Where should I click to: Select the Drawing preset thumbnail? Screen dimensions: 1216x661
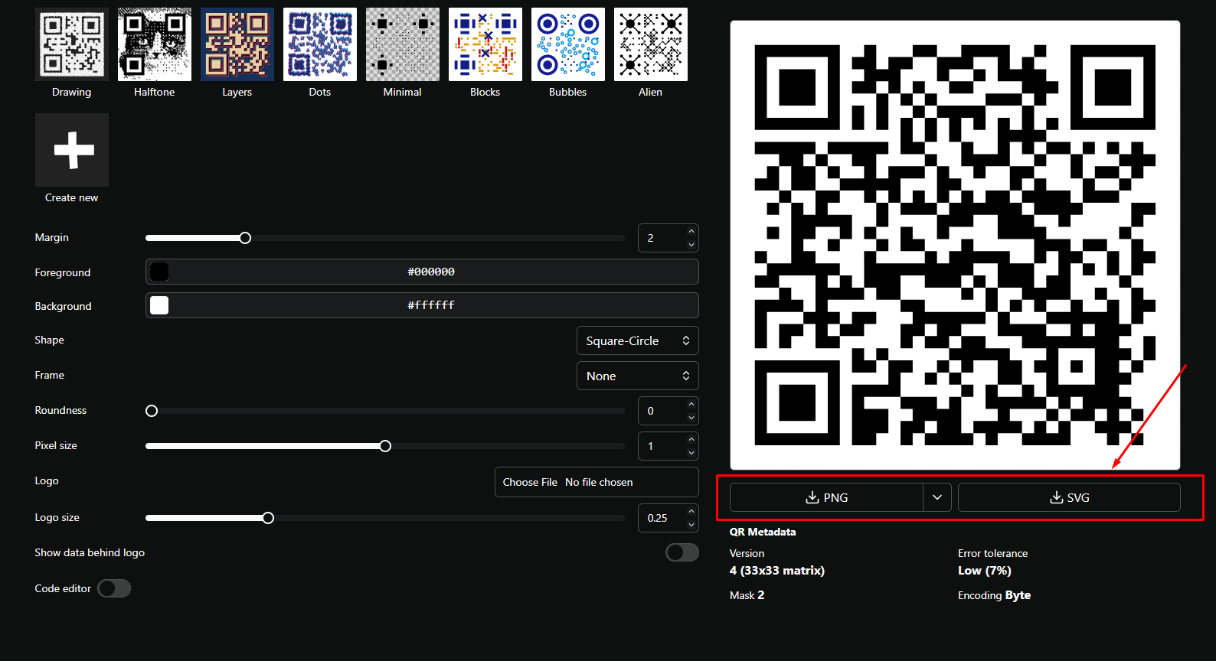tap(72, 44)
